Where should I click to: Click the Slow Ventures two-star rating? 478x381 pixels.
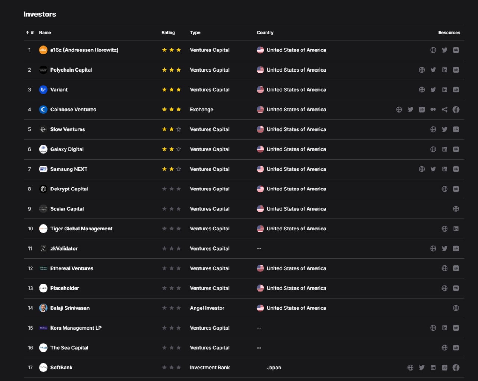(171, 129)
